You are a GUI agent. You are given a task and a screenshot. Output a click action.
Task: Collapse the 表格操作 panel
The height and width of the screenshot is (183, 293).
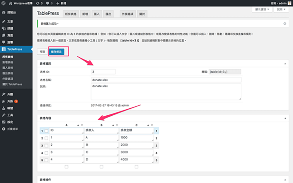[x=285, y=180]
